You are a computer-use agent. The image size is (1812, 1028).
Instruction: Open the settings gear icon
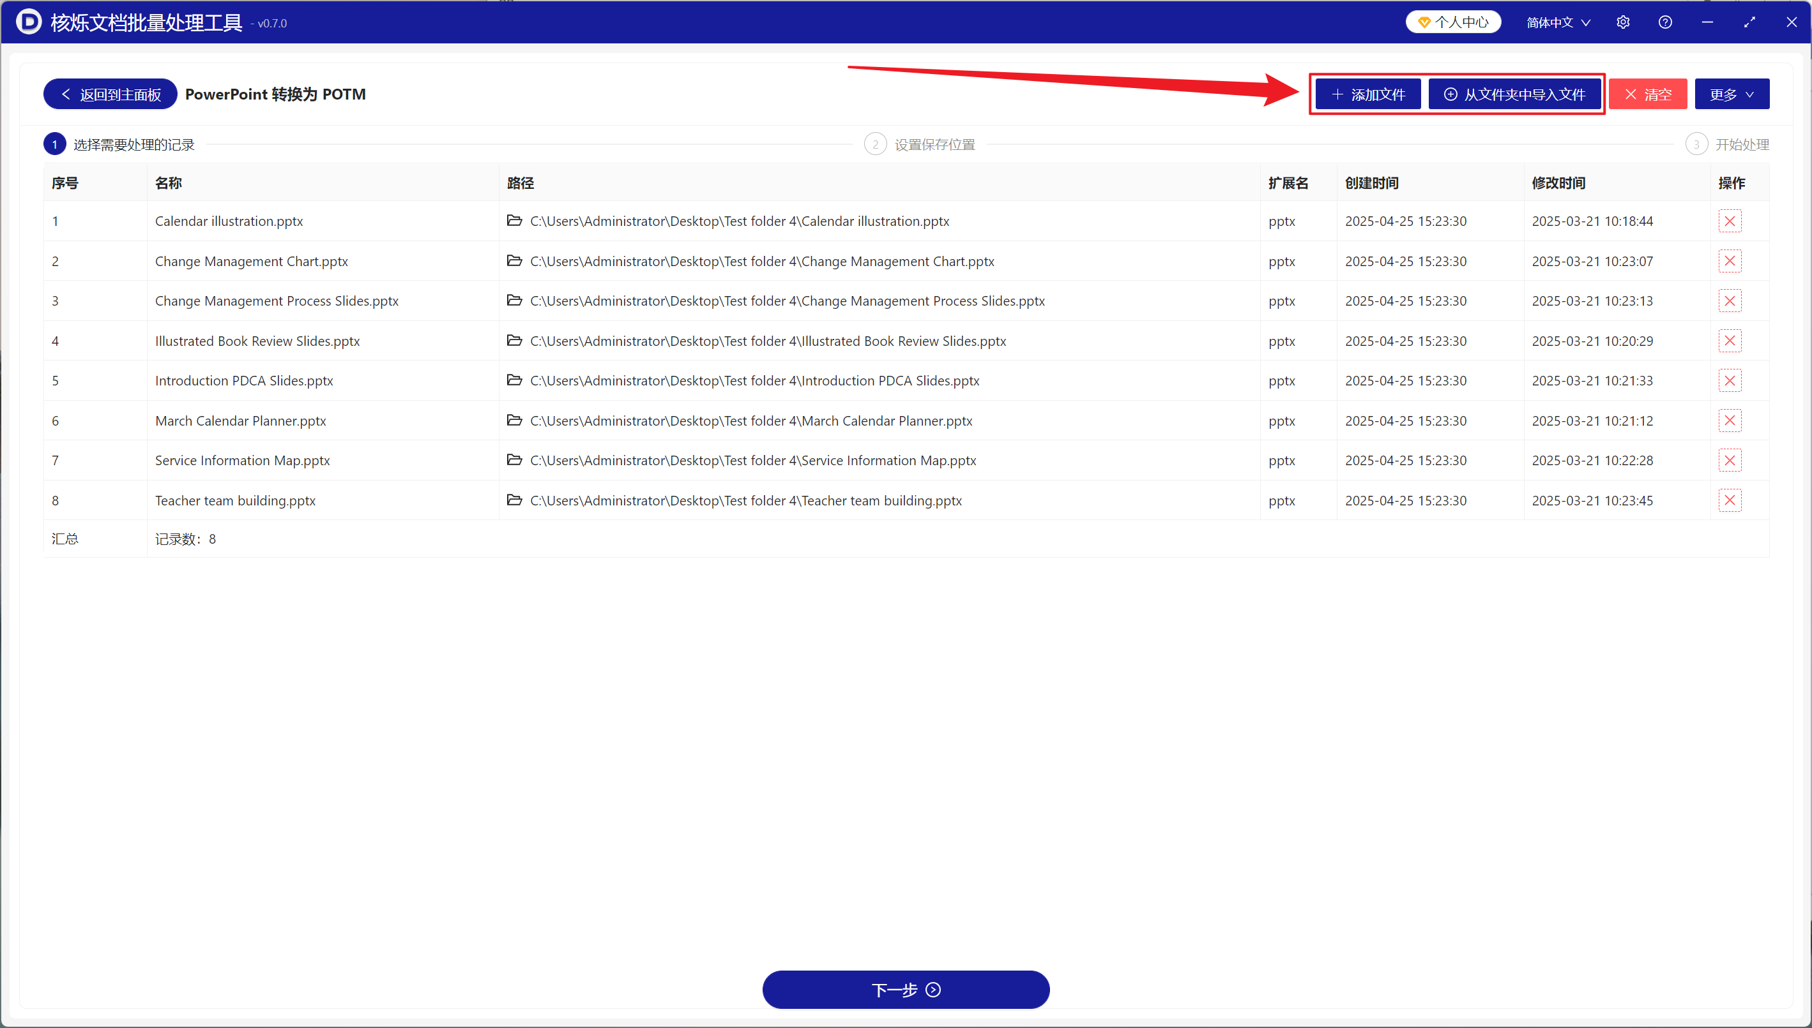point(1622,22)
